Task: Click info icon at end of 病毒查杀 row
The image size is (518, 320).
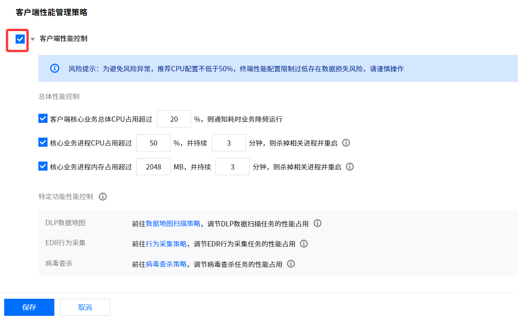Action: coord(291,264)
